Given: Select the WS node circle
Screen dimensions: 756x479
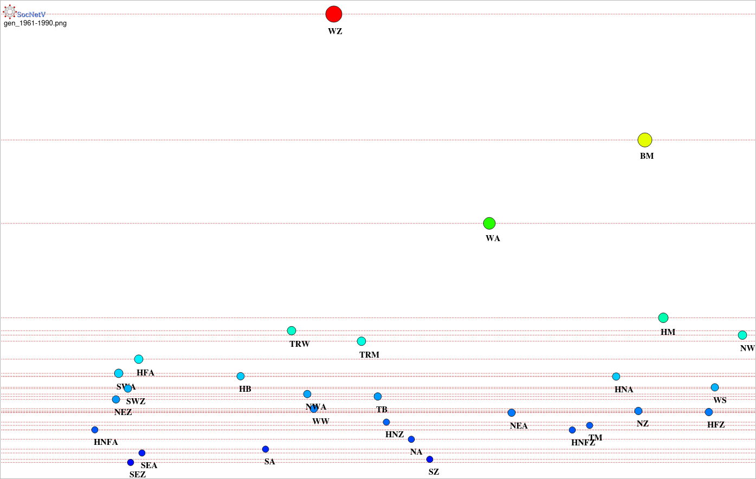Looking at the screenshot, I should (715, 387).
